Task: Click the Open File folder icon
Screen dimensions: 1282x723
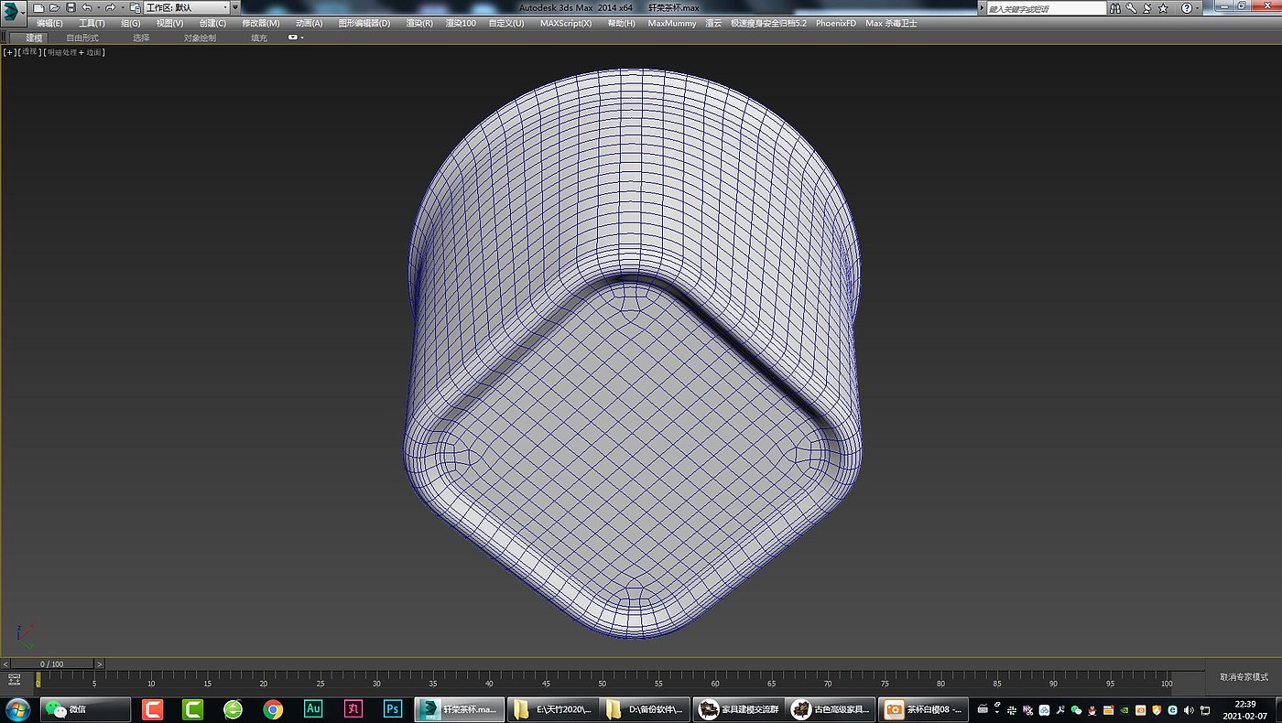Action: [x=54, y=7]
